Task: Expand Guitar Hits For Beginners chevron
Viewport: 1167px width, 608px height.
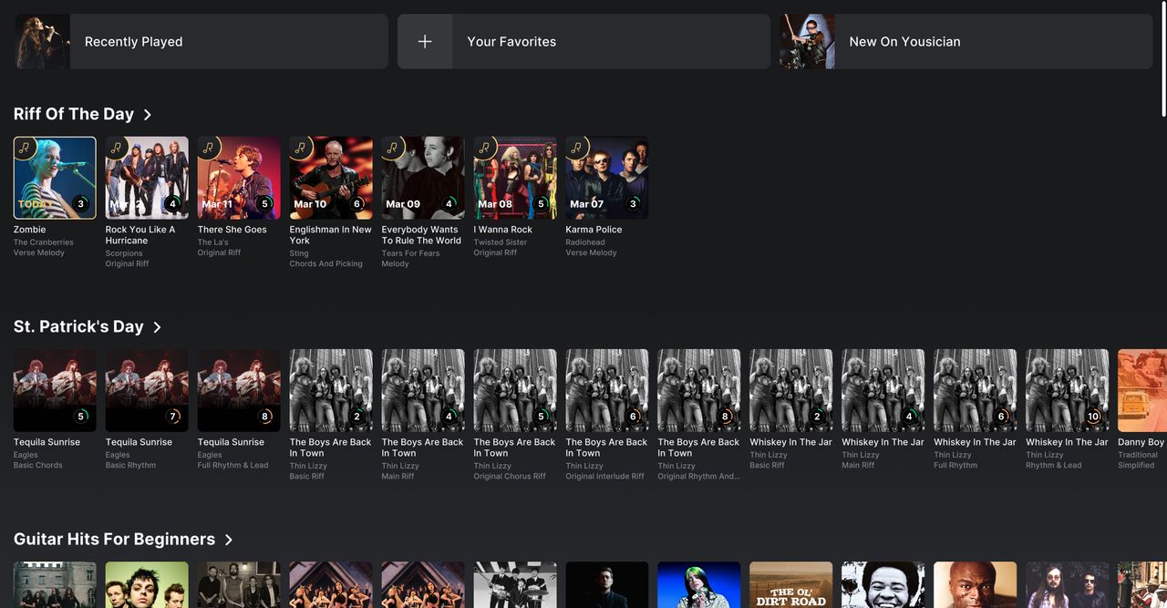Action: pyautogui.click(x=228, y=539)
